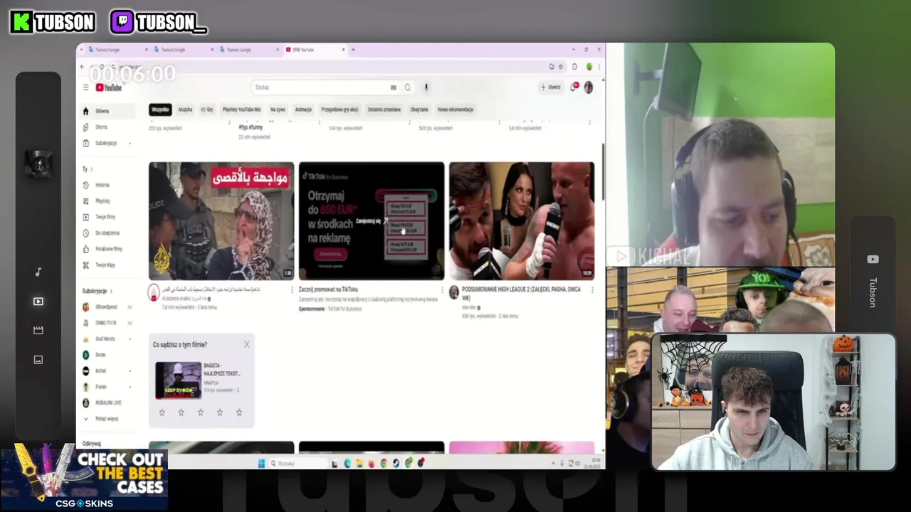The image size is (911, 512).
Task: Select the Nowe rekomendacje chip
Action: (455, 110)
